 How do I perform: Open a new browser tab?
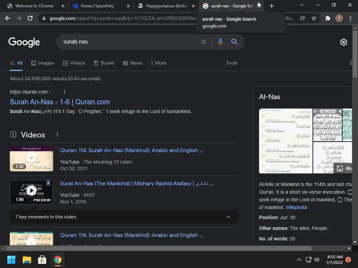pyautogui.click(x=271, y=6)
